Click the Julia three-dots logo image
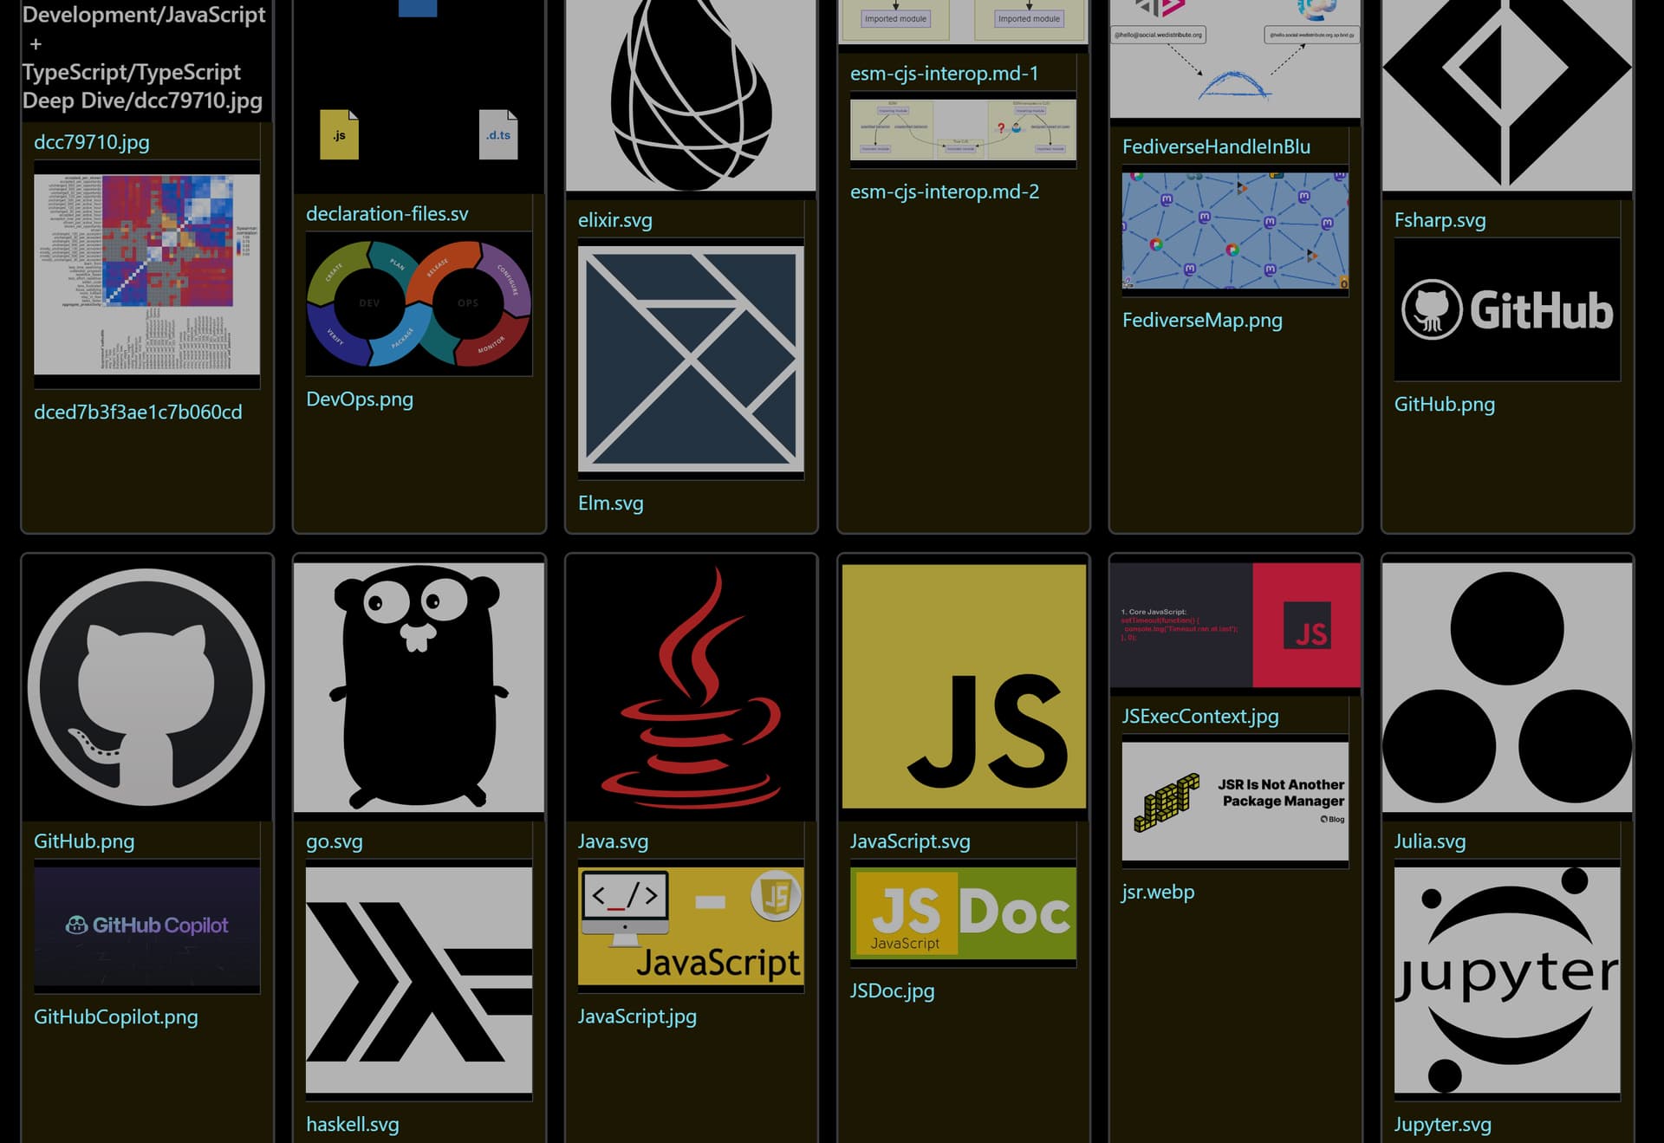This screenshot has height=1143, width=1664. 1507,687
